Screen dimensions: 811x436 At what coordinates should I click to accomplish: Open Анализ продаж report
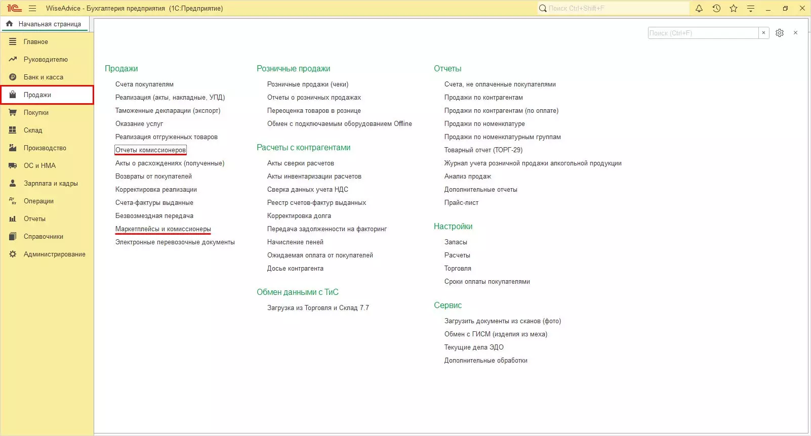(468, 176)
